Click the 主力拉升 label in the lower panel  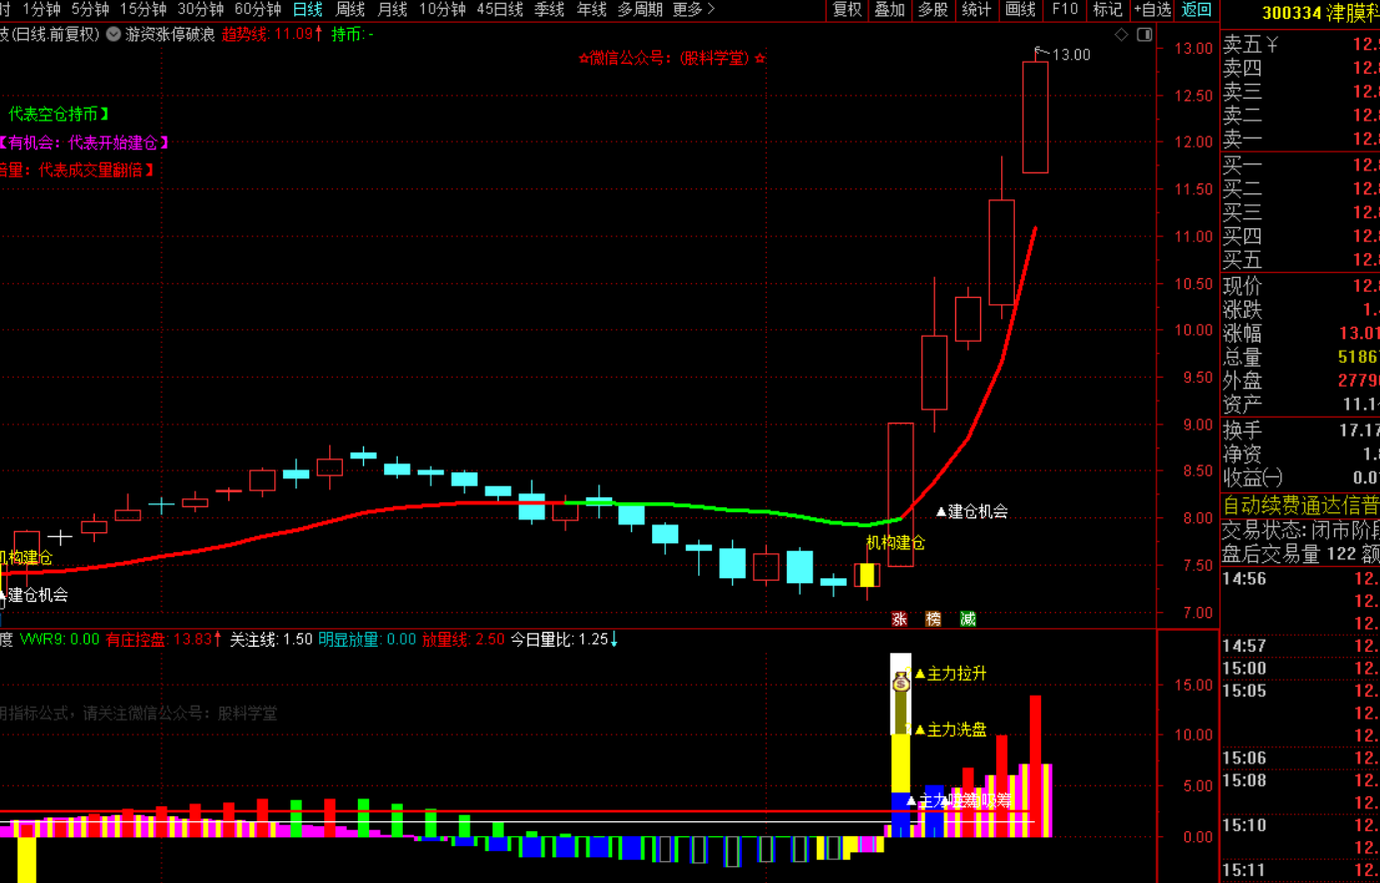pos(950,674)
